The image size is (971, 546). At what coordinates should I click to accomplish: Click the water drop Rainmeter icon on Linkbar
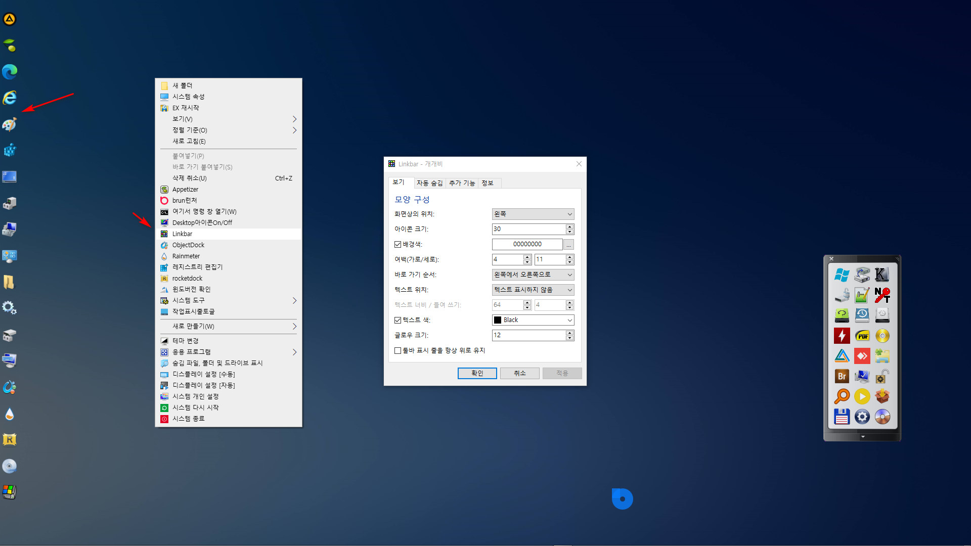[x=10, y=414]
